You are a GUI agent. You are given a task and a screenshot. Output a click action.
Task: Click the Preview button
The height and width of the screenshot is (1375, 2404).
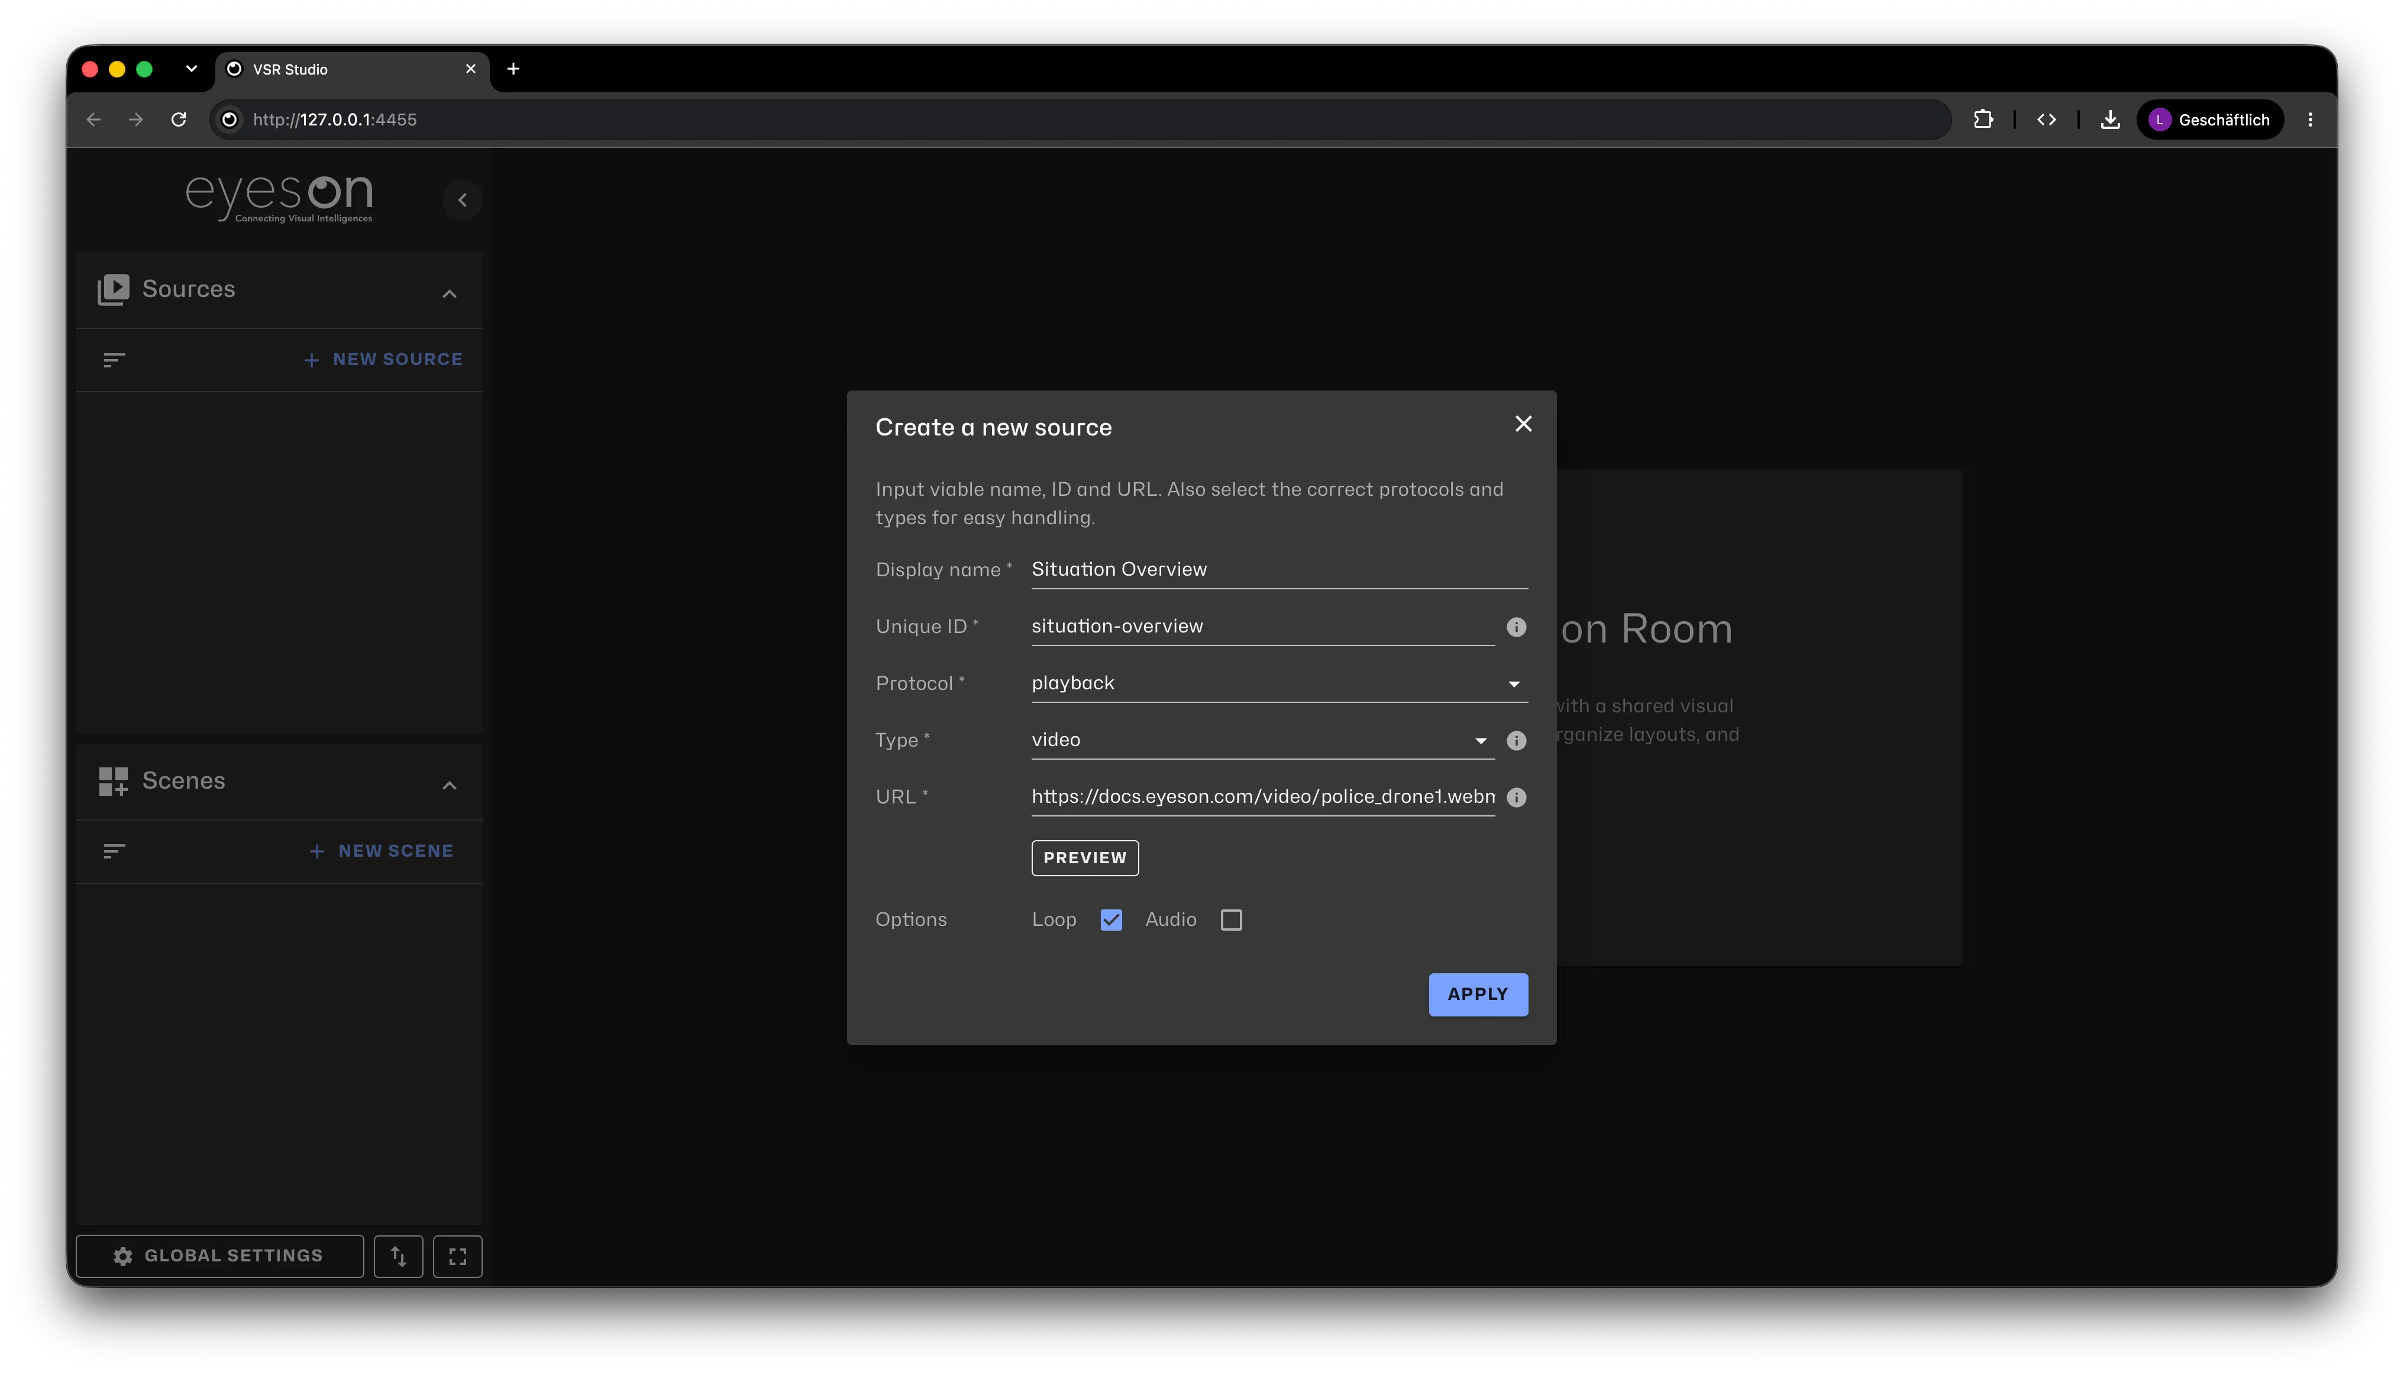pos(1084,858)
